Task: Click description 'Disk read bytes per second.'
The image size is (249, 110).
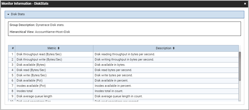Action: point(113,70)
